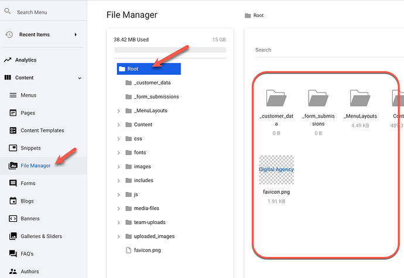Viewport: 404px width, 278px height.
Task: Select uploaded_images folder in tree
Action: point(154,236)
